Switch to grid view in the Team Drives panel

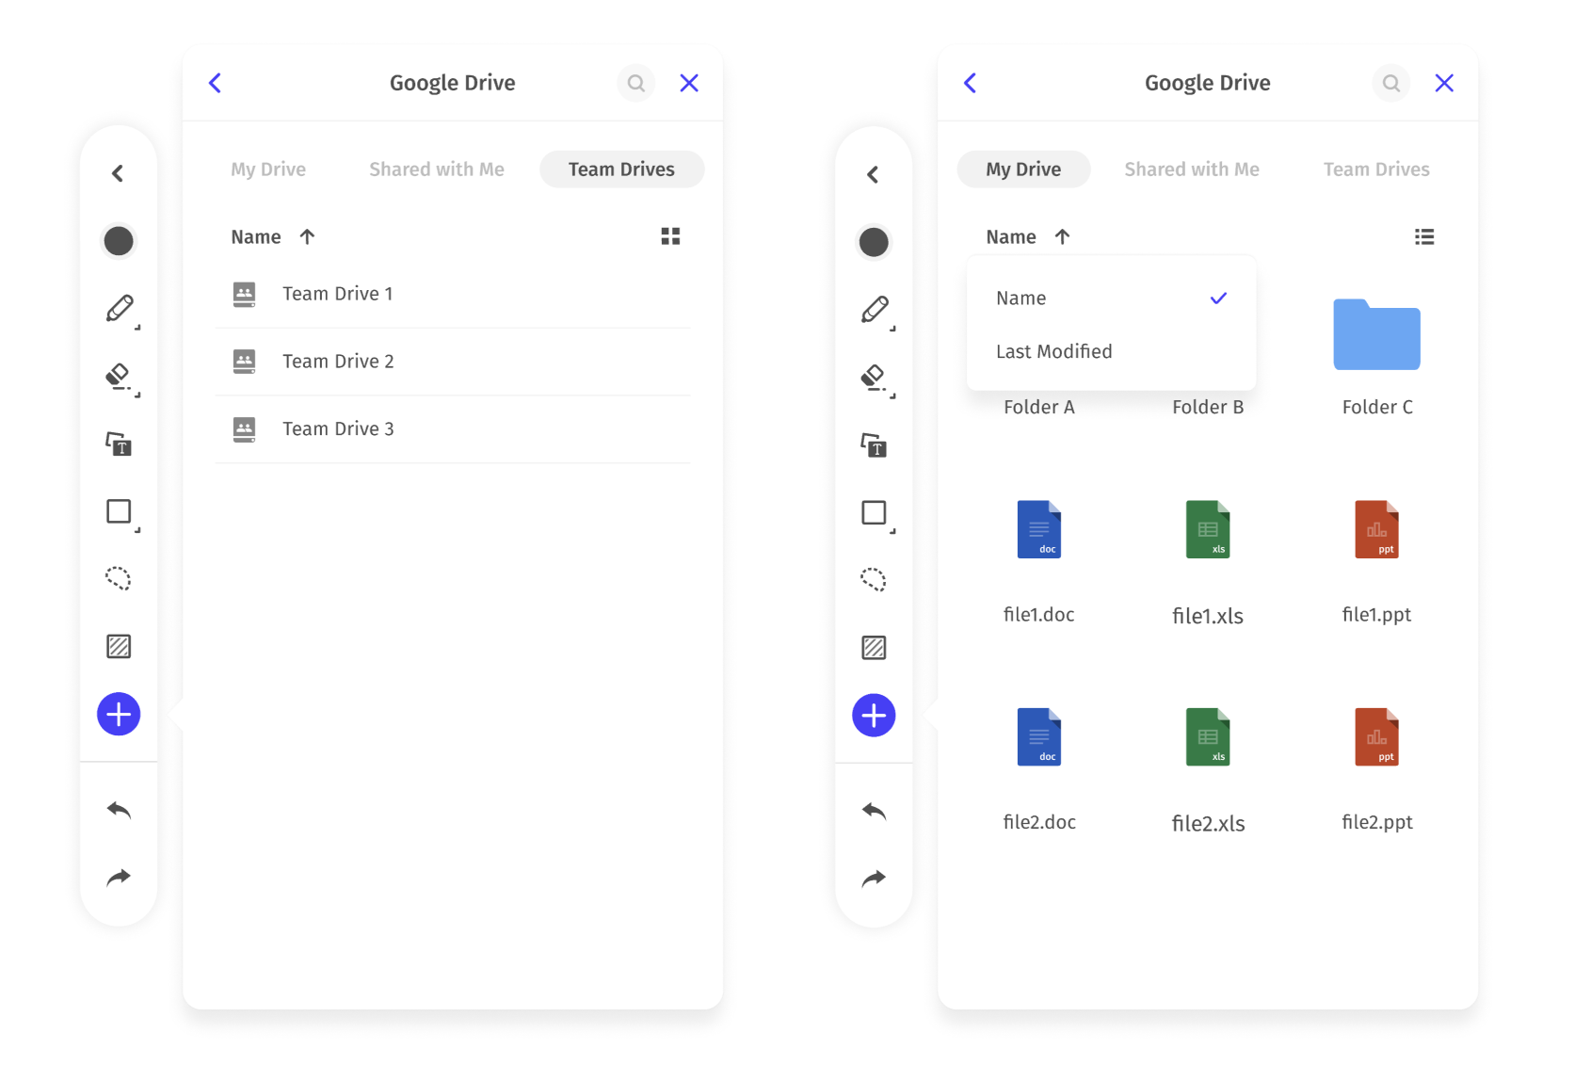click(670, 236)
